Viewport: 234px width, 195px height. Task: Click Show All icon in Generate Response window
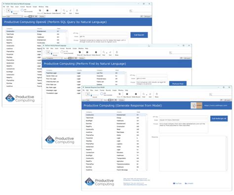(x=119, y=94)
